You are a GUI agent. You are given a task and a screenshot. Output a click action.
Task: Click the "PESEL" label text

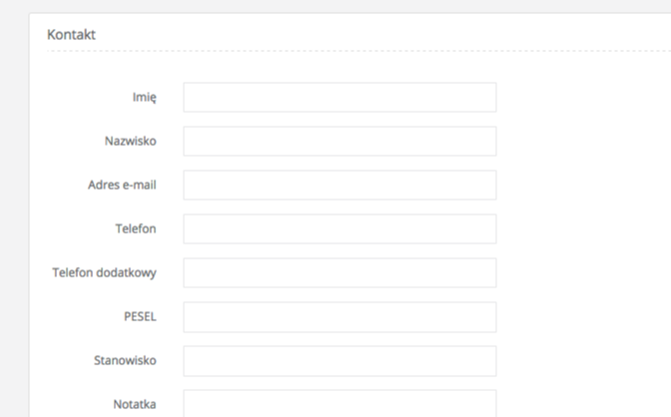140,317
